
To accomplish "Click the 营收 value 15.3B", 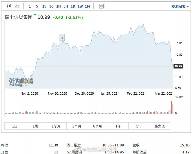I will point(185,145).
